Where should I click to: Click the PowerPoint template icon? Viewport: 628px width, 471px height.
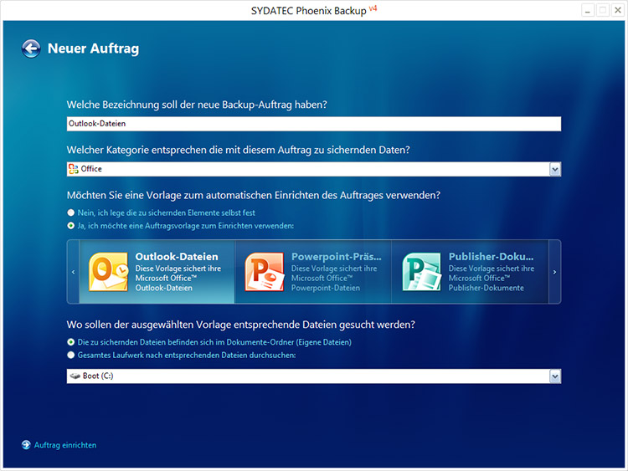(263, 272)
